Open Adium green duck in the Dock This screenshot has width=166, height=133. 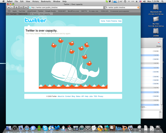tap(39, 128)
